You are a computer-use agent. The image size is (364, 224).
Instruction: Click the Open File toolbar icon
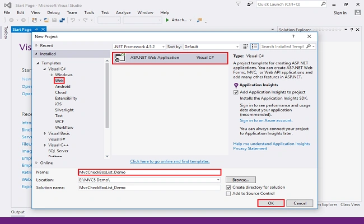coord(46,20)
